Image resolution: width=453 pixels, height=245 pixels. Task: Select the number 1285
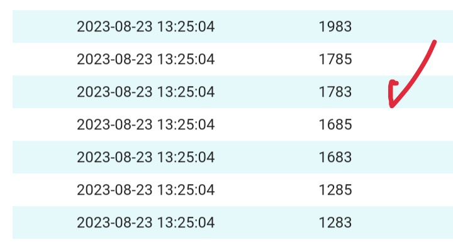[335, 190]
